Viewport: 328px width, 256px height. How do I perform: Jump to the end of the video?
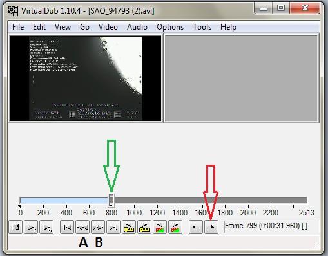113,227
